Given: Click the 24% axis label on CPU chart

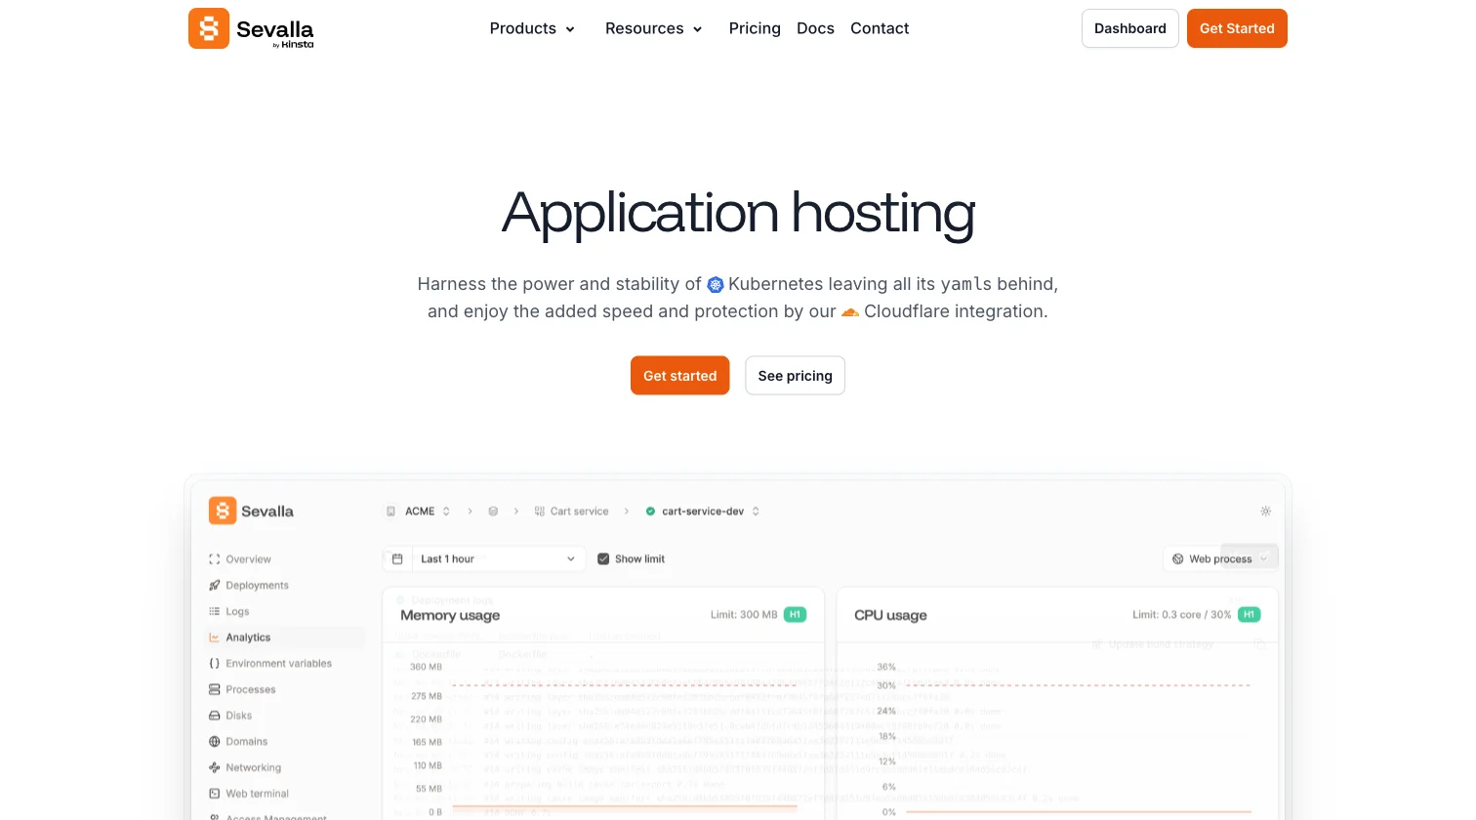Looking at the screenshot, I should point(886,711).
